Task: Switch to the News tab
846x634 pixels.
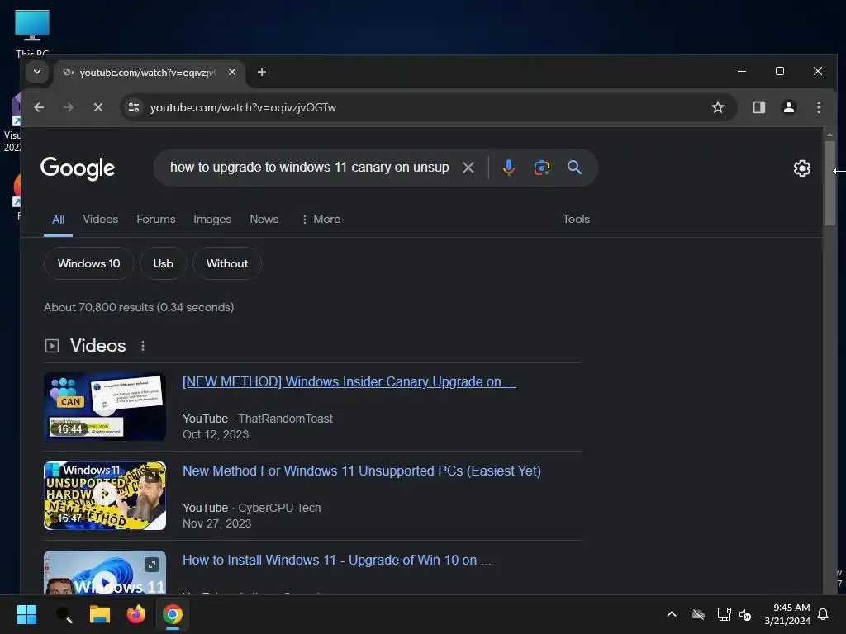Action: (264, 219)
